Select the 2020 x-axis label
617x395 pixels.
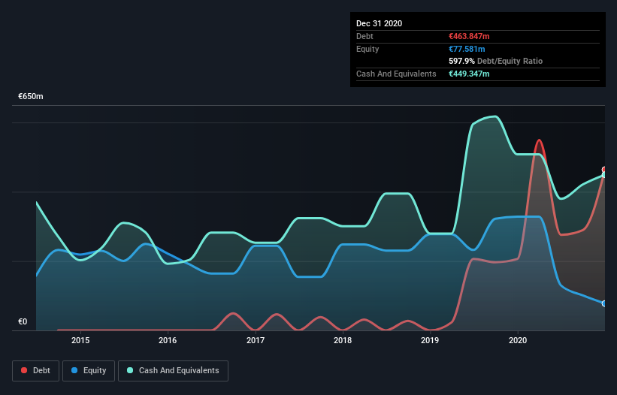click(518, 340)
